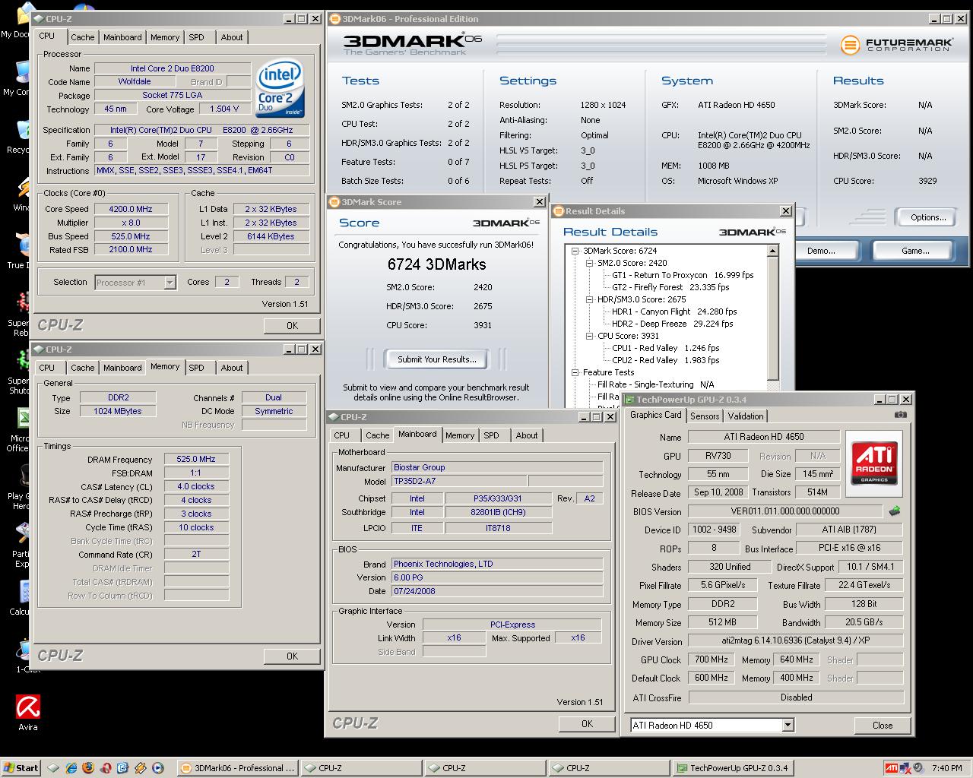The height and width of the screenshot is (778, 973).
Task: Click the Game... button in 3DMark06
Action: (x=915, y=251)
